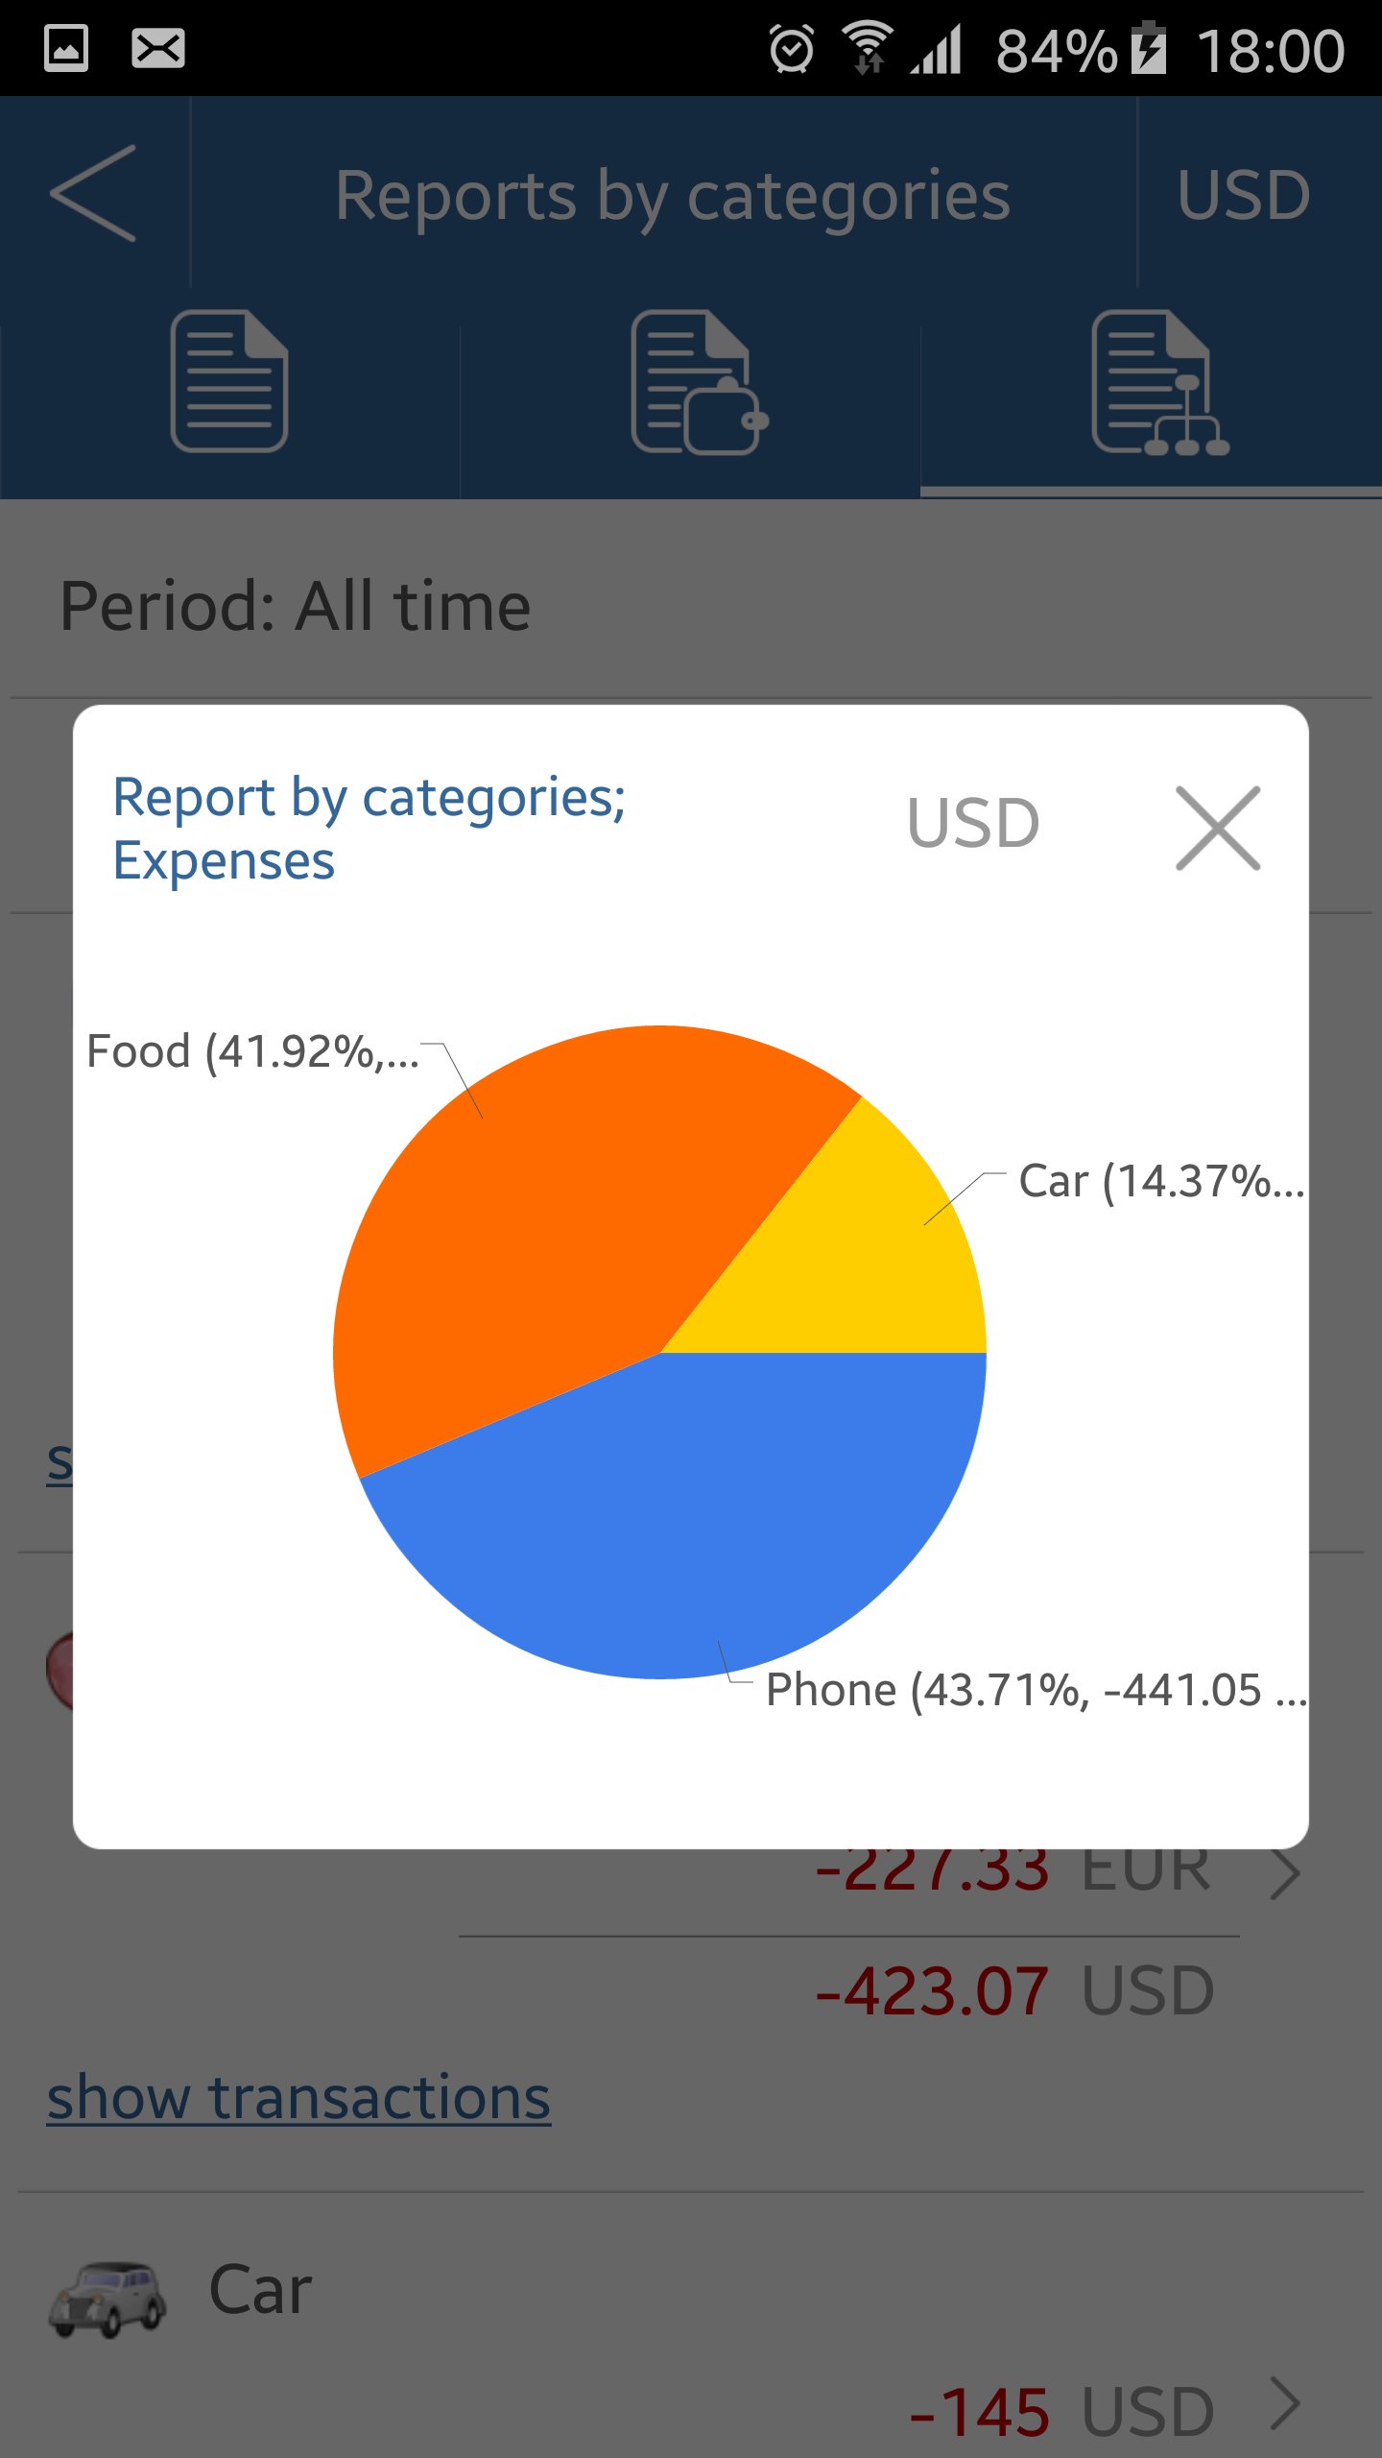Change the USD currency in top bar

(x=1244, y=195)
